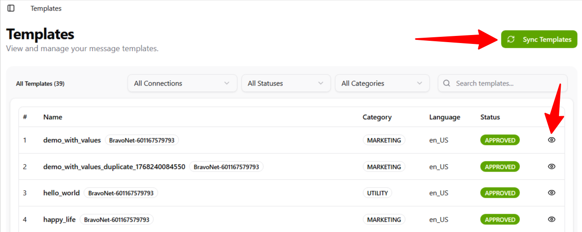Image resolution: width=582 pixels, height=232 pixels.
Task: Click the UTILITY category badge
Action: tap(377, 193)
